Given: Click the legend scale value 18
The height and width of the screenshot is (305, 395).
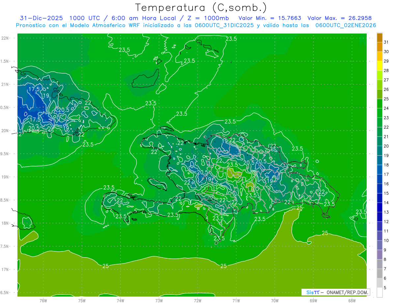Looking at the screenshot, I should [386, 165].
